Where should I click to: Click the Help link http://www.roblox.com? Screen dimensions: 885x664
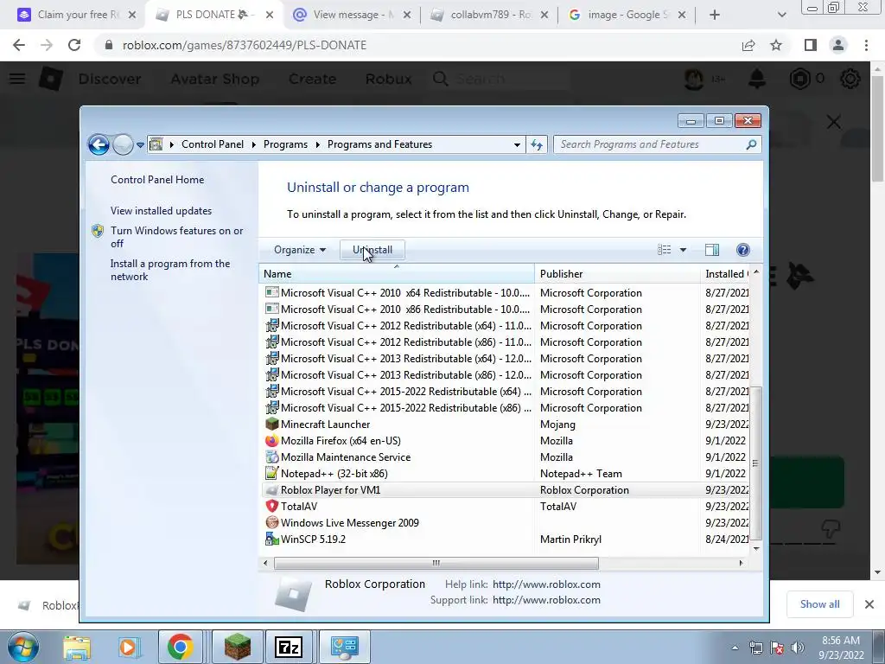[546, 584]
